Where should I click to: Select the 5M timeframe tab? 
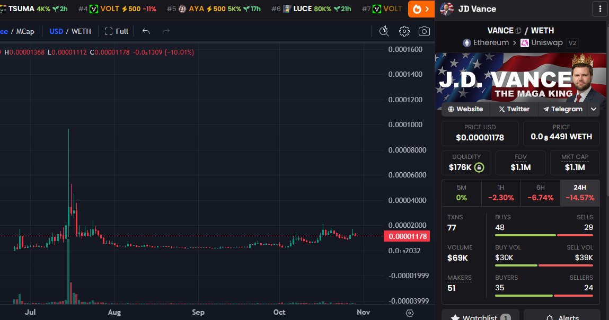click(x=462, y=193)
